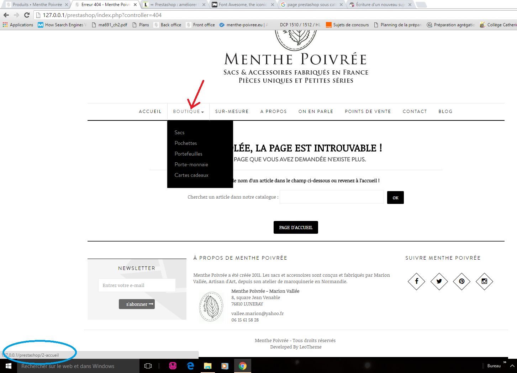
Task: Open ON EN PARLE navigation item
Action: click(316, 112)
